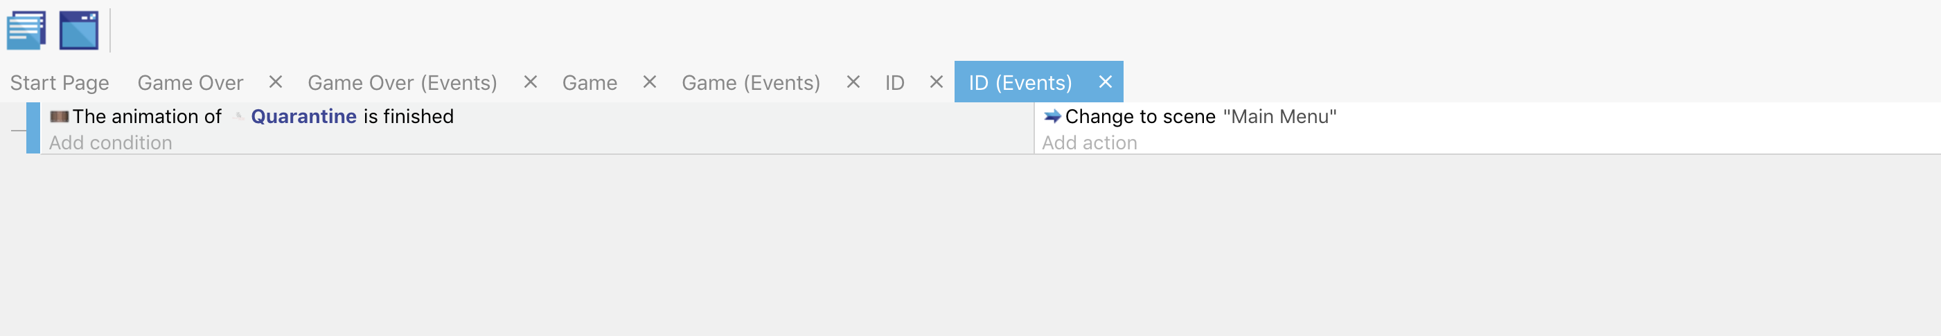Click the Change to scene arrow icon

[1053, 117]
